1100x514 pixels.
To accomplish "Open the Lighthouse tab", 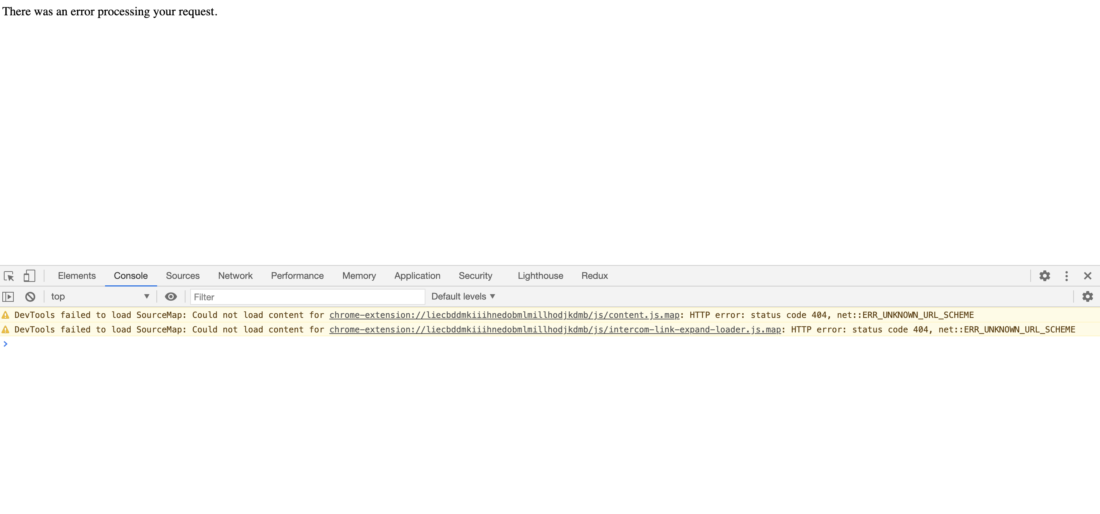I will [x=540, y=276].
